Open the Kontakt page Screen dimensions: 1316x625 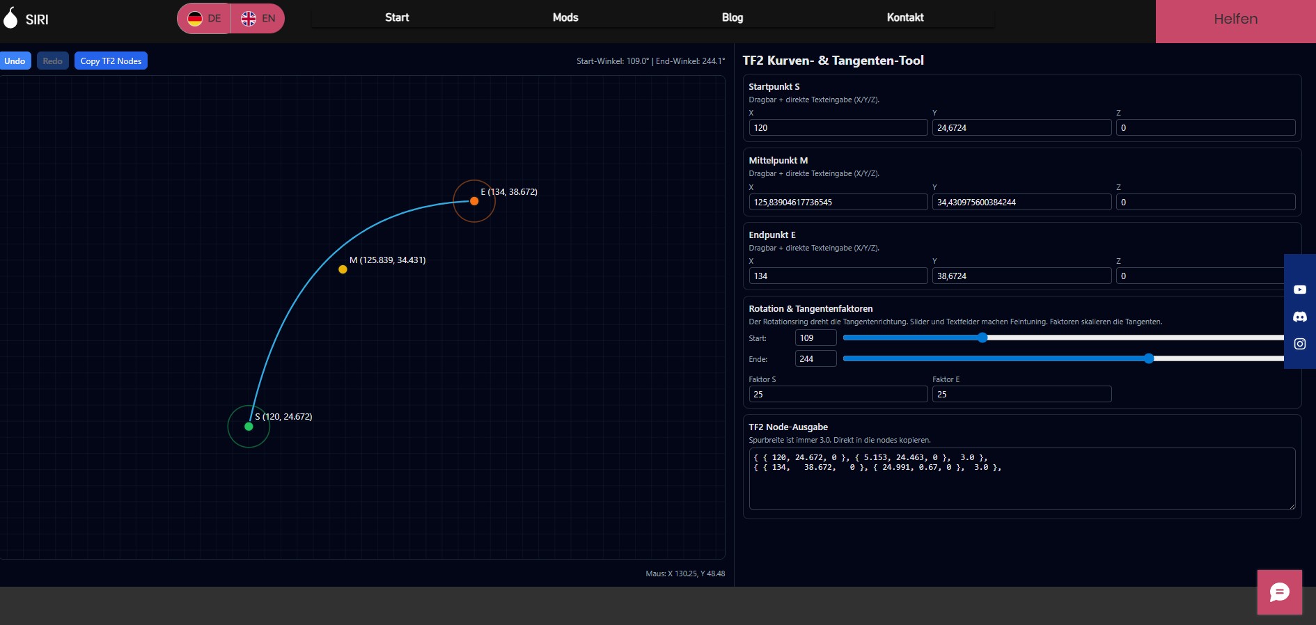tap(904, 17)
